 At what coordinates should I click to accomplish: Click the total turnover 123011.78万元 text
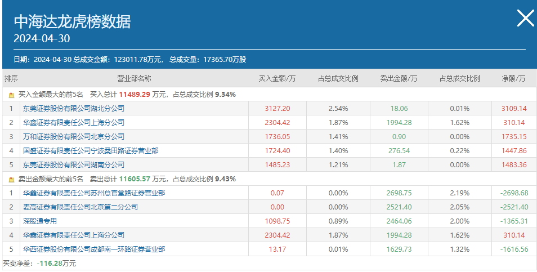[x=138, y=60]
